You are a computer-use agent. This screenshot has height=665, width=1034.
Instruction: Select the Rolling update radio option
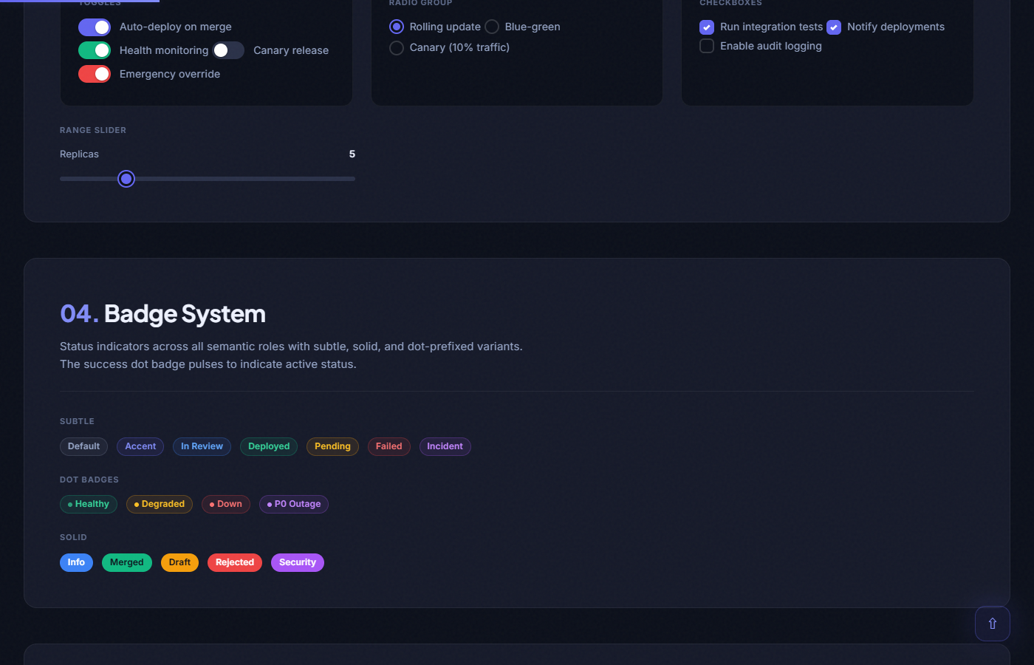pyautogui.click(x=397, y=27)
